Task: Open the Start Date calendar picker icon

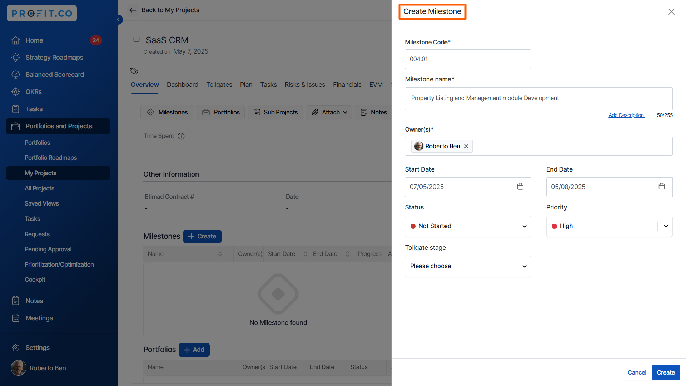Action: pyautogui.click(x=520, y=187)
